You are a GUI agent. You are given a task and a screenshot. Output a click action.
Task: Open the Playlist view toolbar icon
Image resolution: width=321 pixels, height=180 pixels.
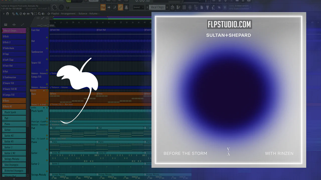[173, 7]
